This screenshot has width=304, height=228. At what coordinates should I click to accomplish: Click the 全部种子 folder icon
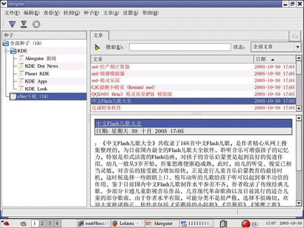6,43
